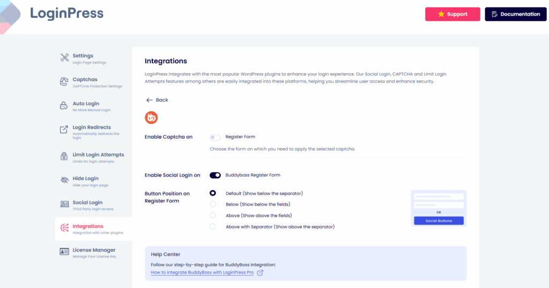
Task: Disable social login on Buddyboss Register Form
Action: [x=215, y=175]
